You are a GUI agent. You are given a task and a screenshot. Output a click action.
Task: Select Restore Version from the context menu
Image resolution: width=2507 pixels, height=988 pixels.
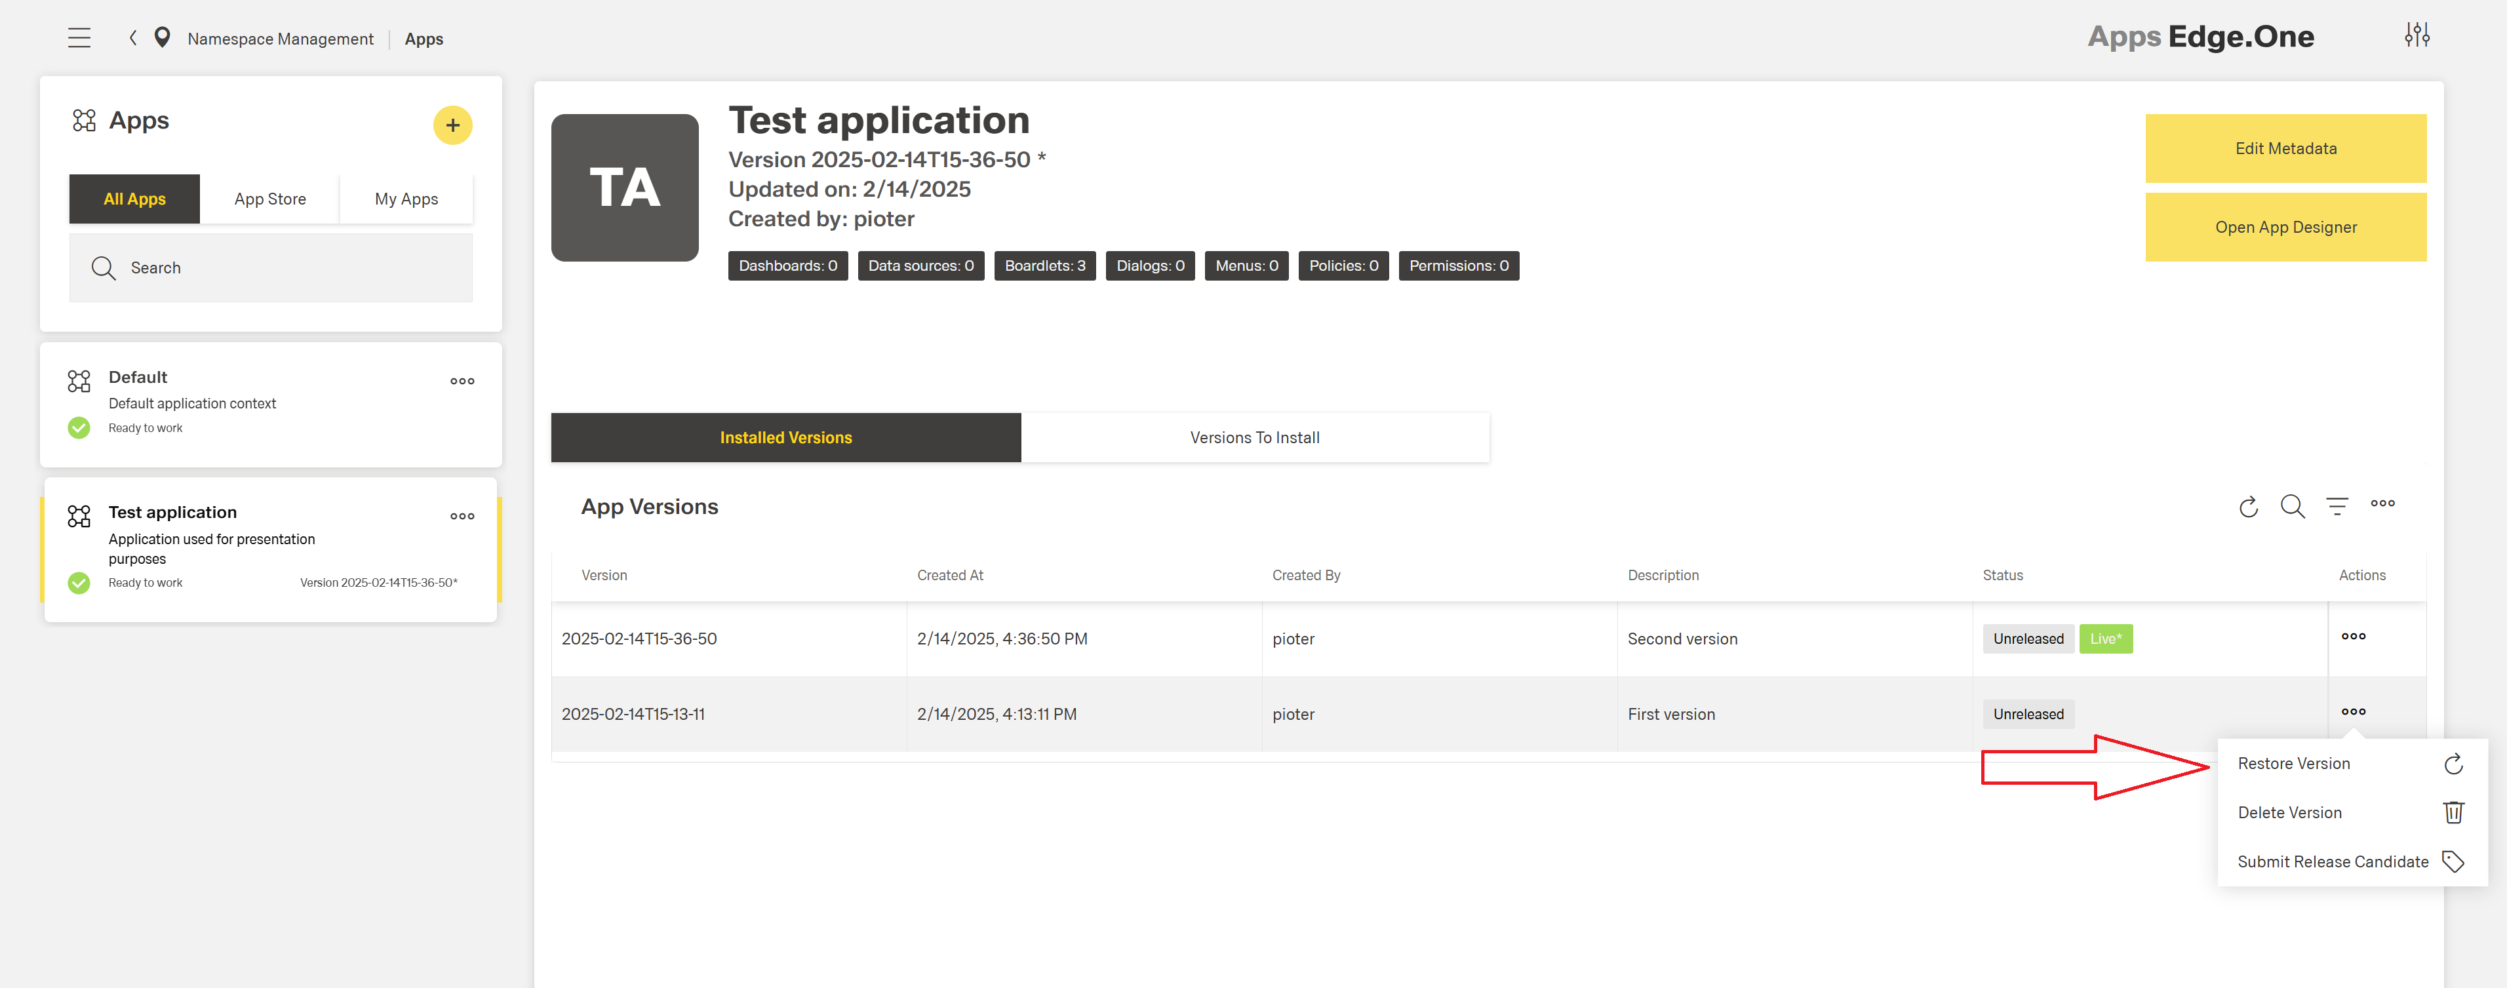tap(2294, 763)
